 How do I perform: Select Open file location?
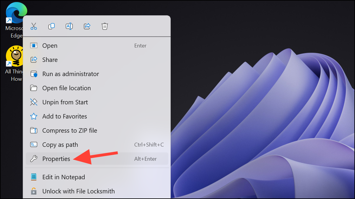pyautogui.click(x=66, y=88)
